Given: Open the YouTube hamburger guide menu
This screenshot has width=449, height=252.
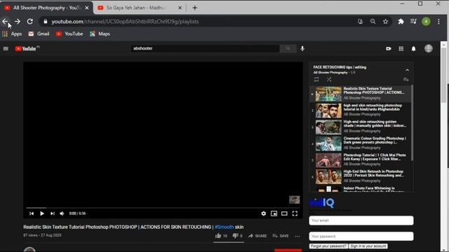Looking at the screenshot, I should [x=6, y=48].
